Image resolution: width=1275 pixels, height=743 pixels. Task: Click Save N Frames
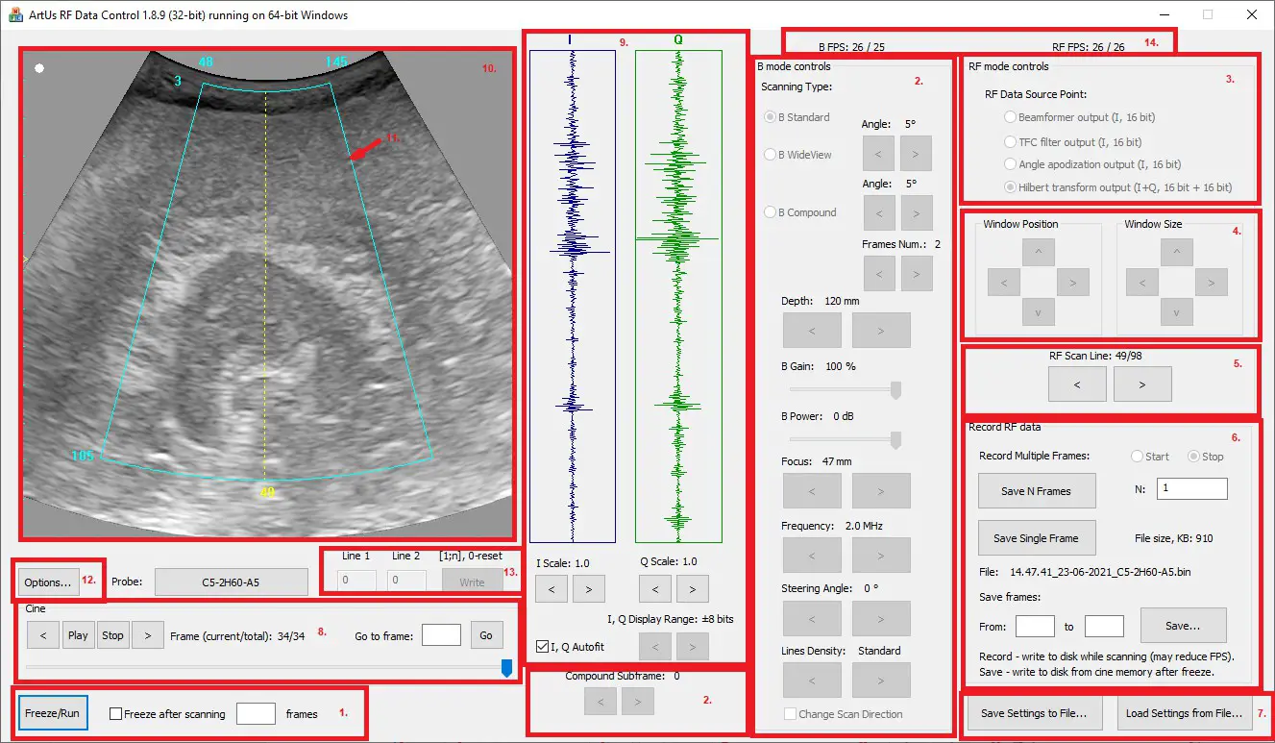coord(1037,490)
